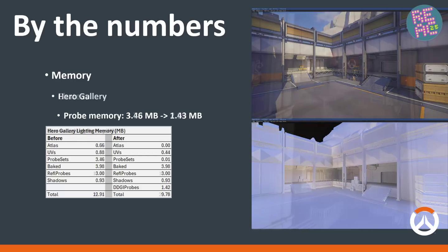
Task: Click the 'Before' column header
Action: 55,138
